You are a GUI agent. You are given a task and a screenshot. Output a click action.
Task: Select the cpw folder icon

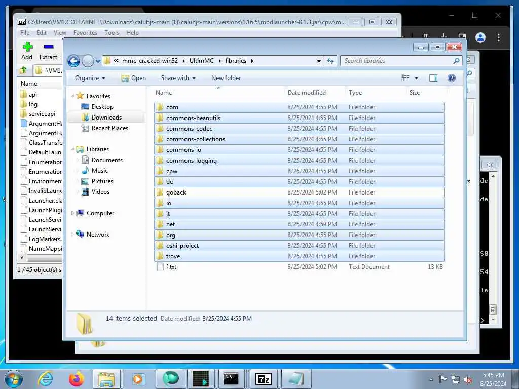[x=160, y=171]
